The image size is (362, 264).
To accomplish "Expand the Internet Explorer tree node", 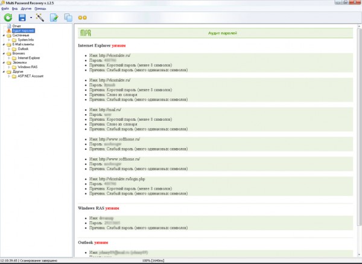I will tap(9, 58).
